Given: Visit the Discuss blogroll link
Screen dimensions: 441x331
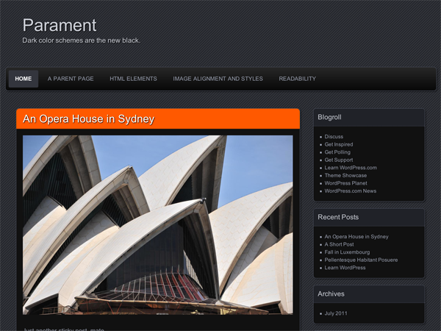Looking at the screenshot, I should [x=334, y=137].
